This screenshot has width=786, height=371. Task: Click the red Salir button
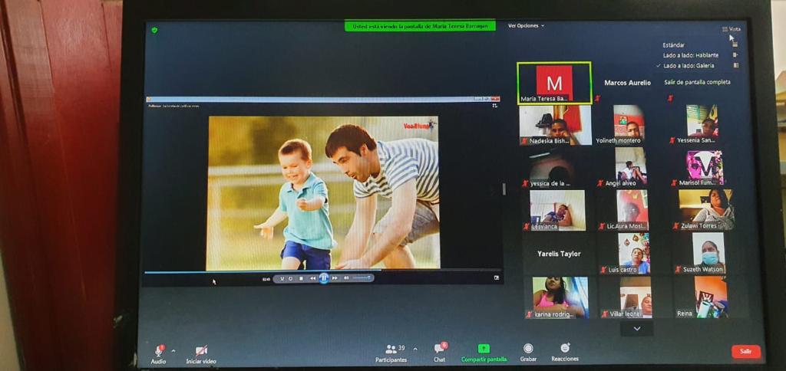tap(746, 352)
